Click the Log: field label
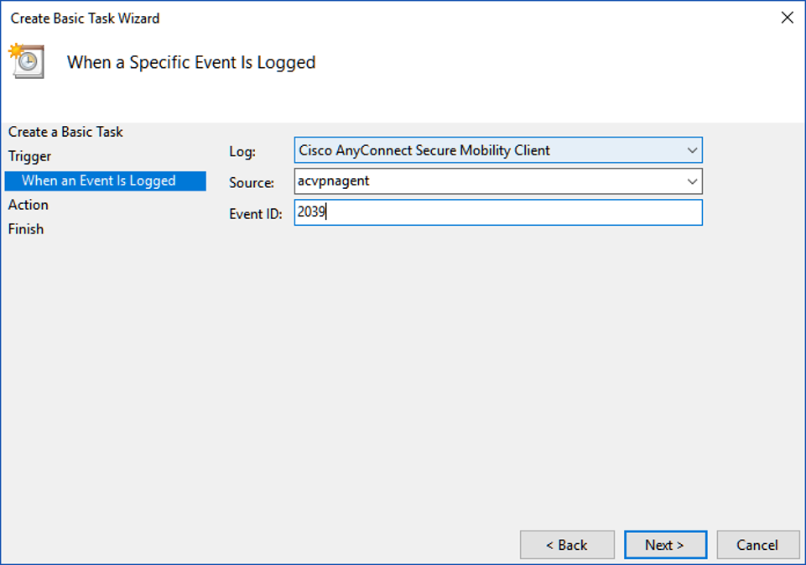806x565 pixels. tap(242, 152)
